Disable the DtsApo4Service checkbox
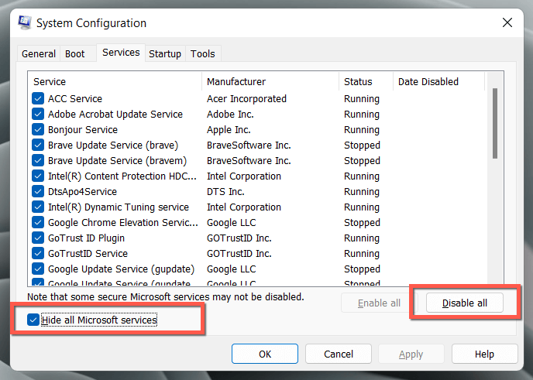 pos(38,192)
